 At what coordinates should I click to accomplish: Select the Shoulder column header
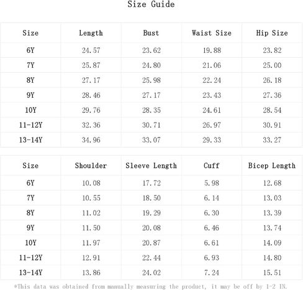point(91,166)
